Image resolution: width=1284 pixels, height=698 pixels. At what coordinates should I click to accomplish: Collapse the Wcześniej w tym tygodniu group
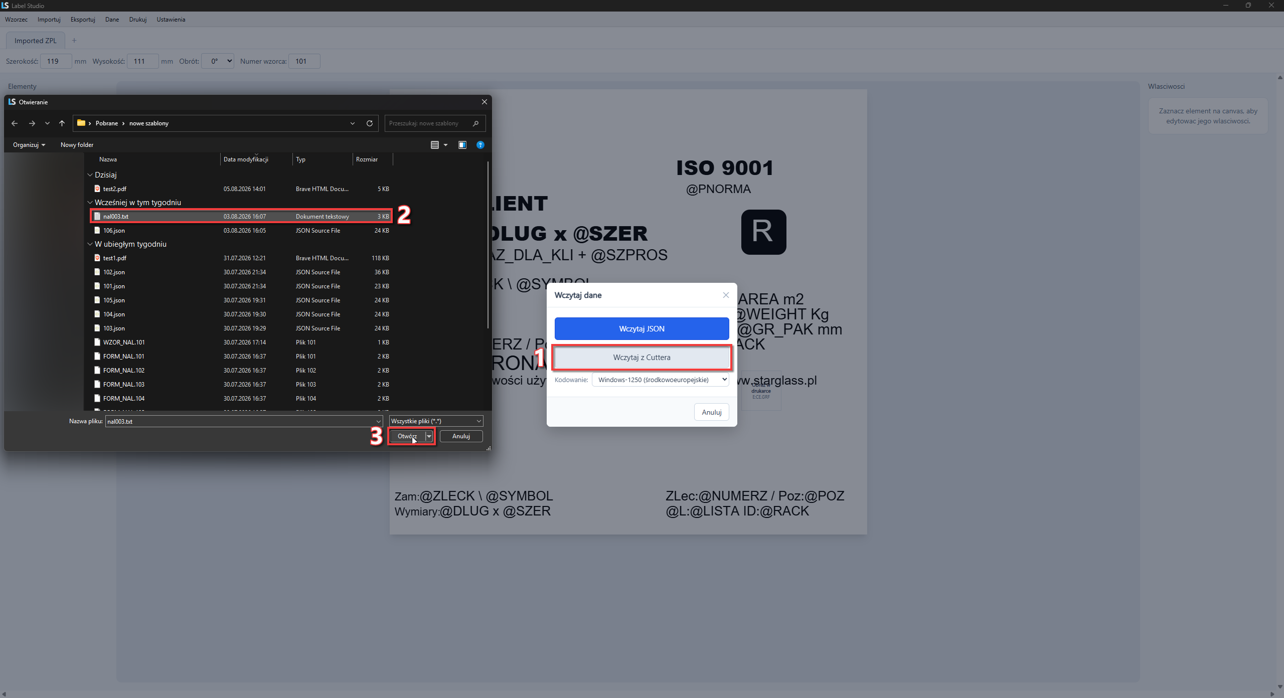click(90, 203)
